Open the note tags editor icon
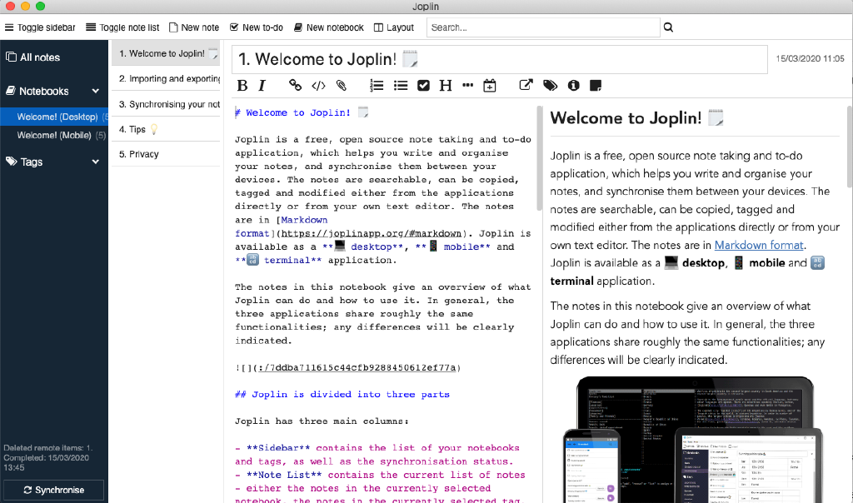Image resolution: width=853 pixels, height=503 pixels. click(550, 85)
